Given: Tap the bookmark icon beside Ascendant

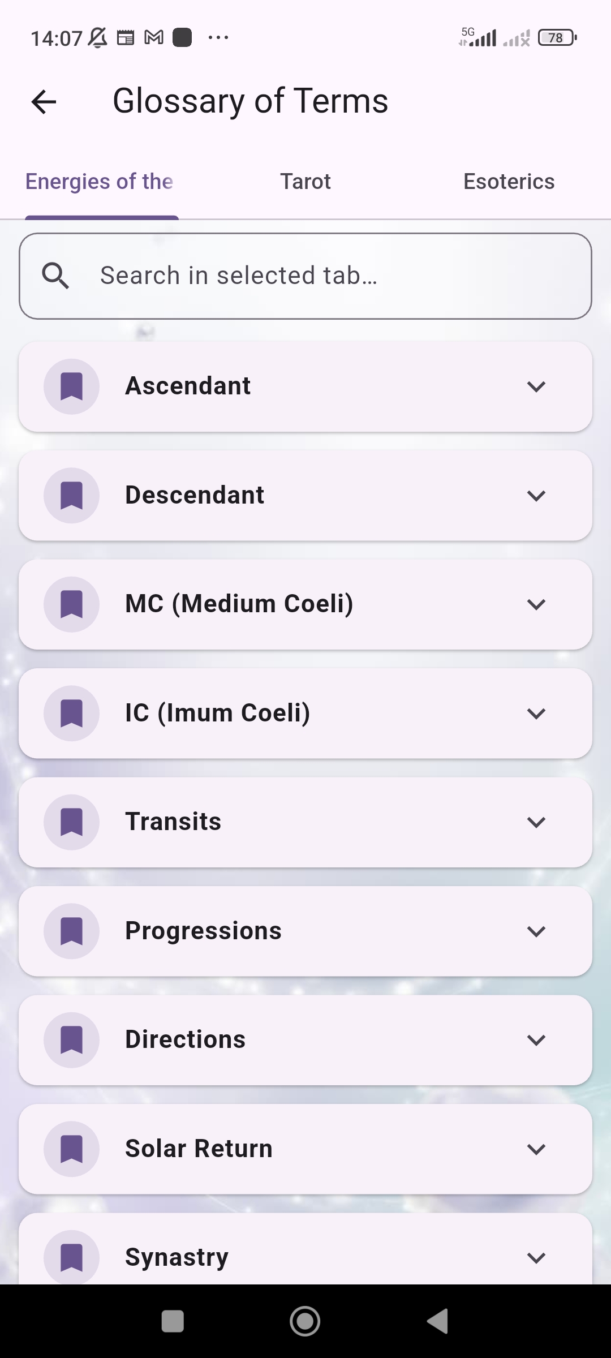Looking at the screenshot, I should [72, 386].
